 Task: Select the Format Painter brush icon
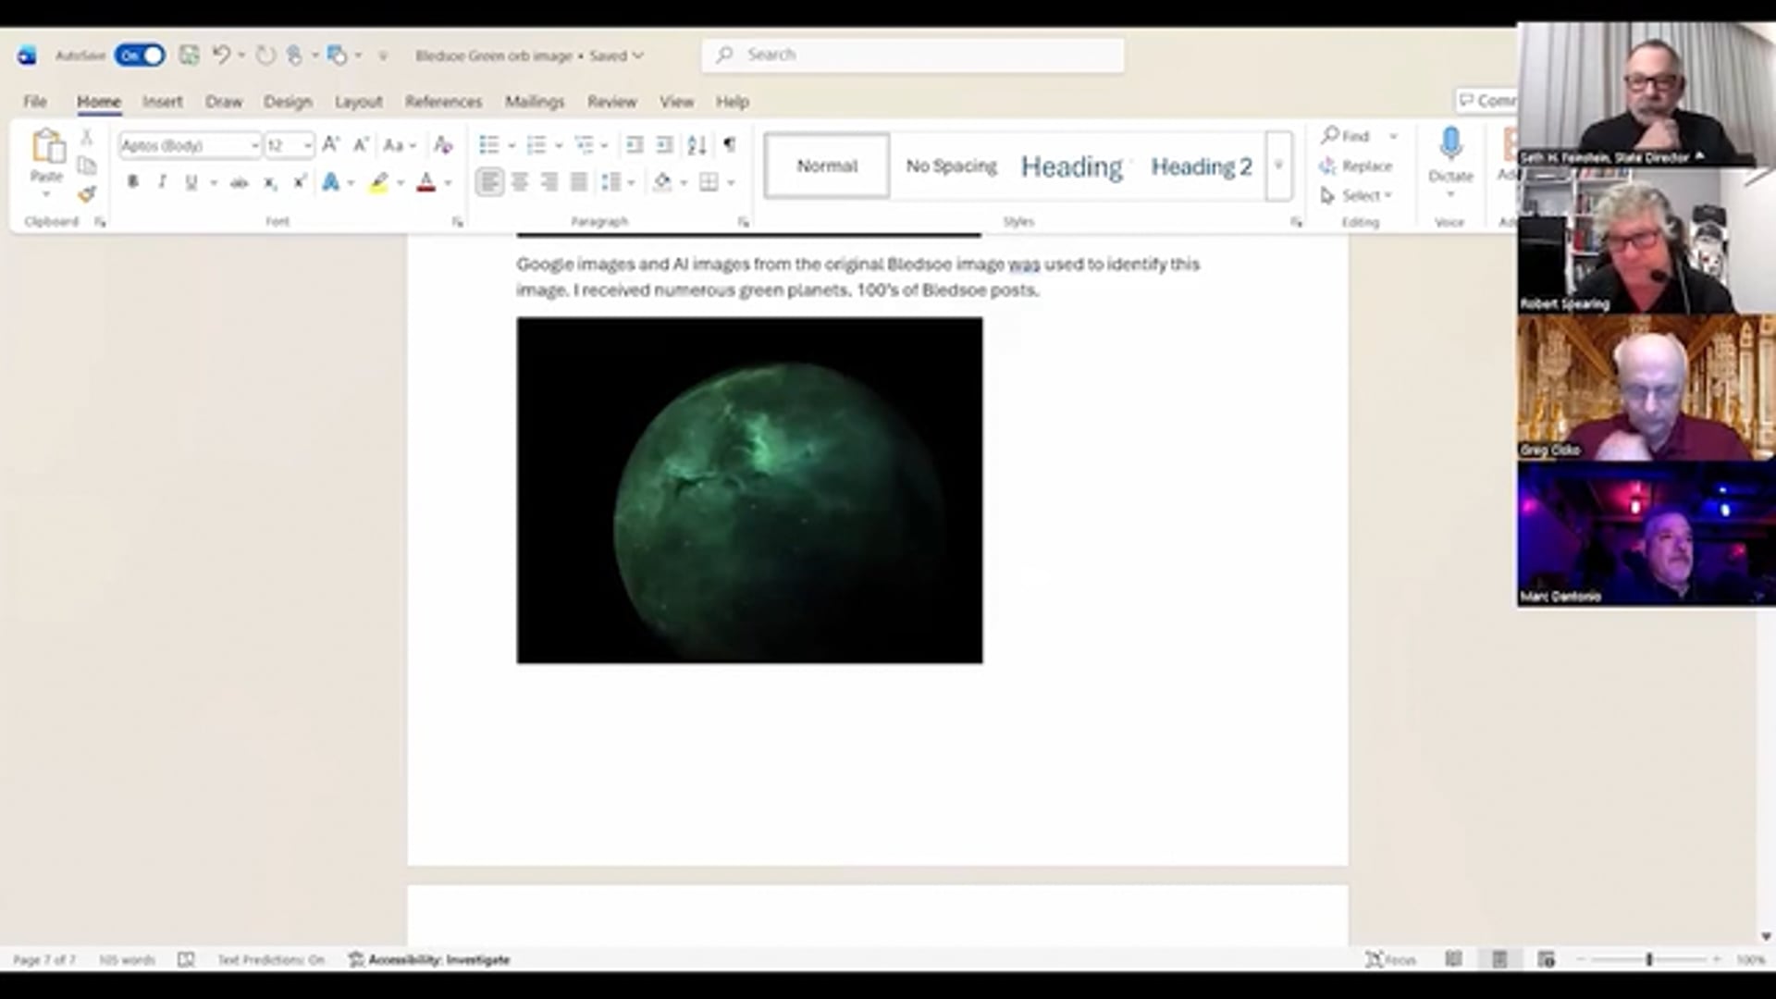[87, 194]
